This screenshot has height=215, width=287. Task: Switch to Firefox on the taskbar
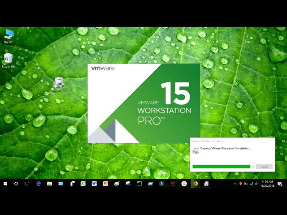pyautogui.click(x=196, y=184)
